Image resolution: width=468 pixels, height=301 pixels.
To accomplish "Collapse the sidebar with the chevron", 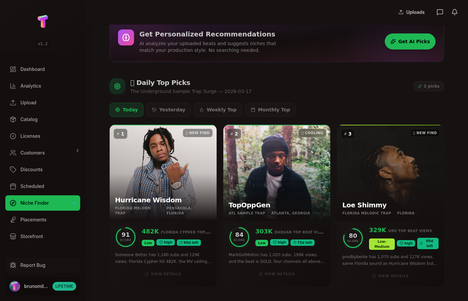I will tap(78, 150).
